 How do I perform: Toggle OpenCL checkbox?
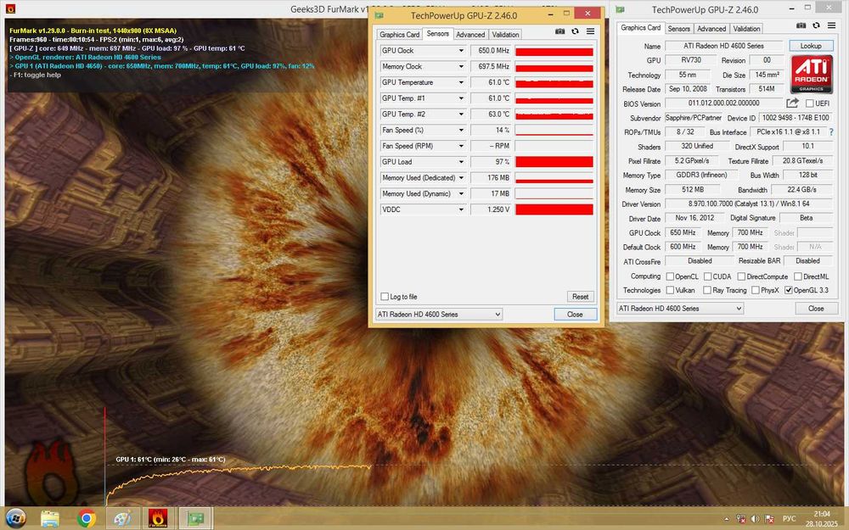pos(670,276)
